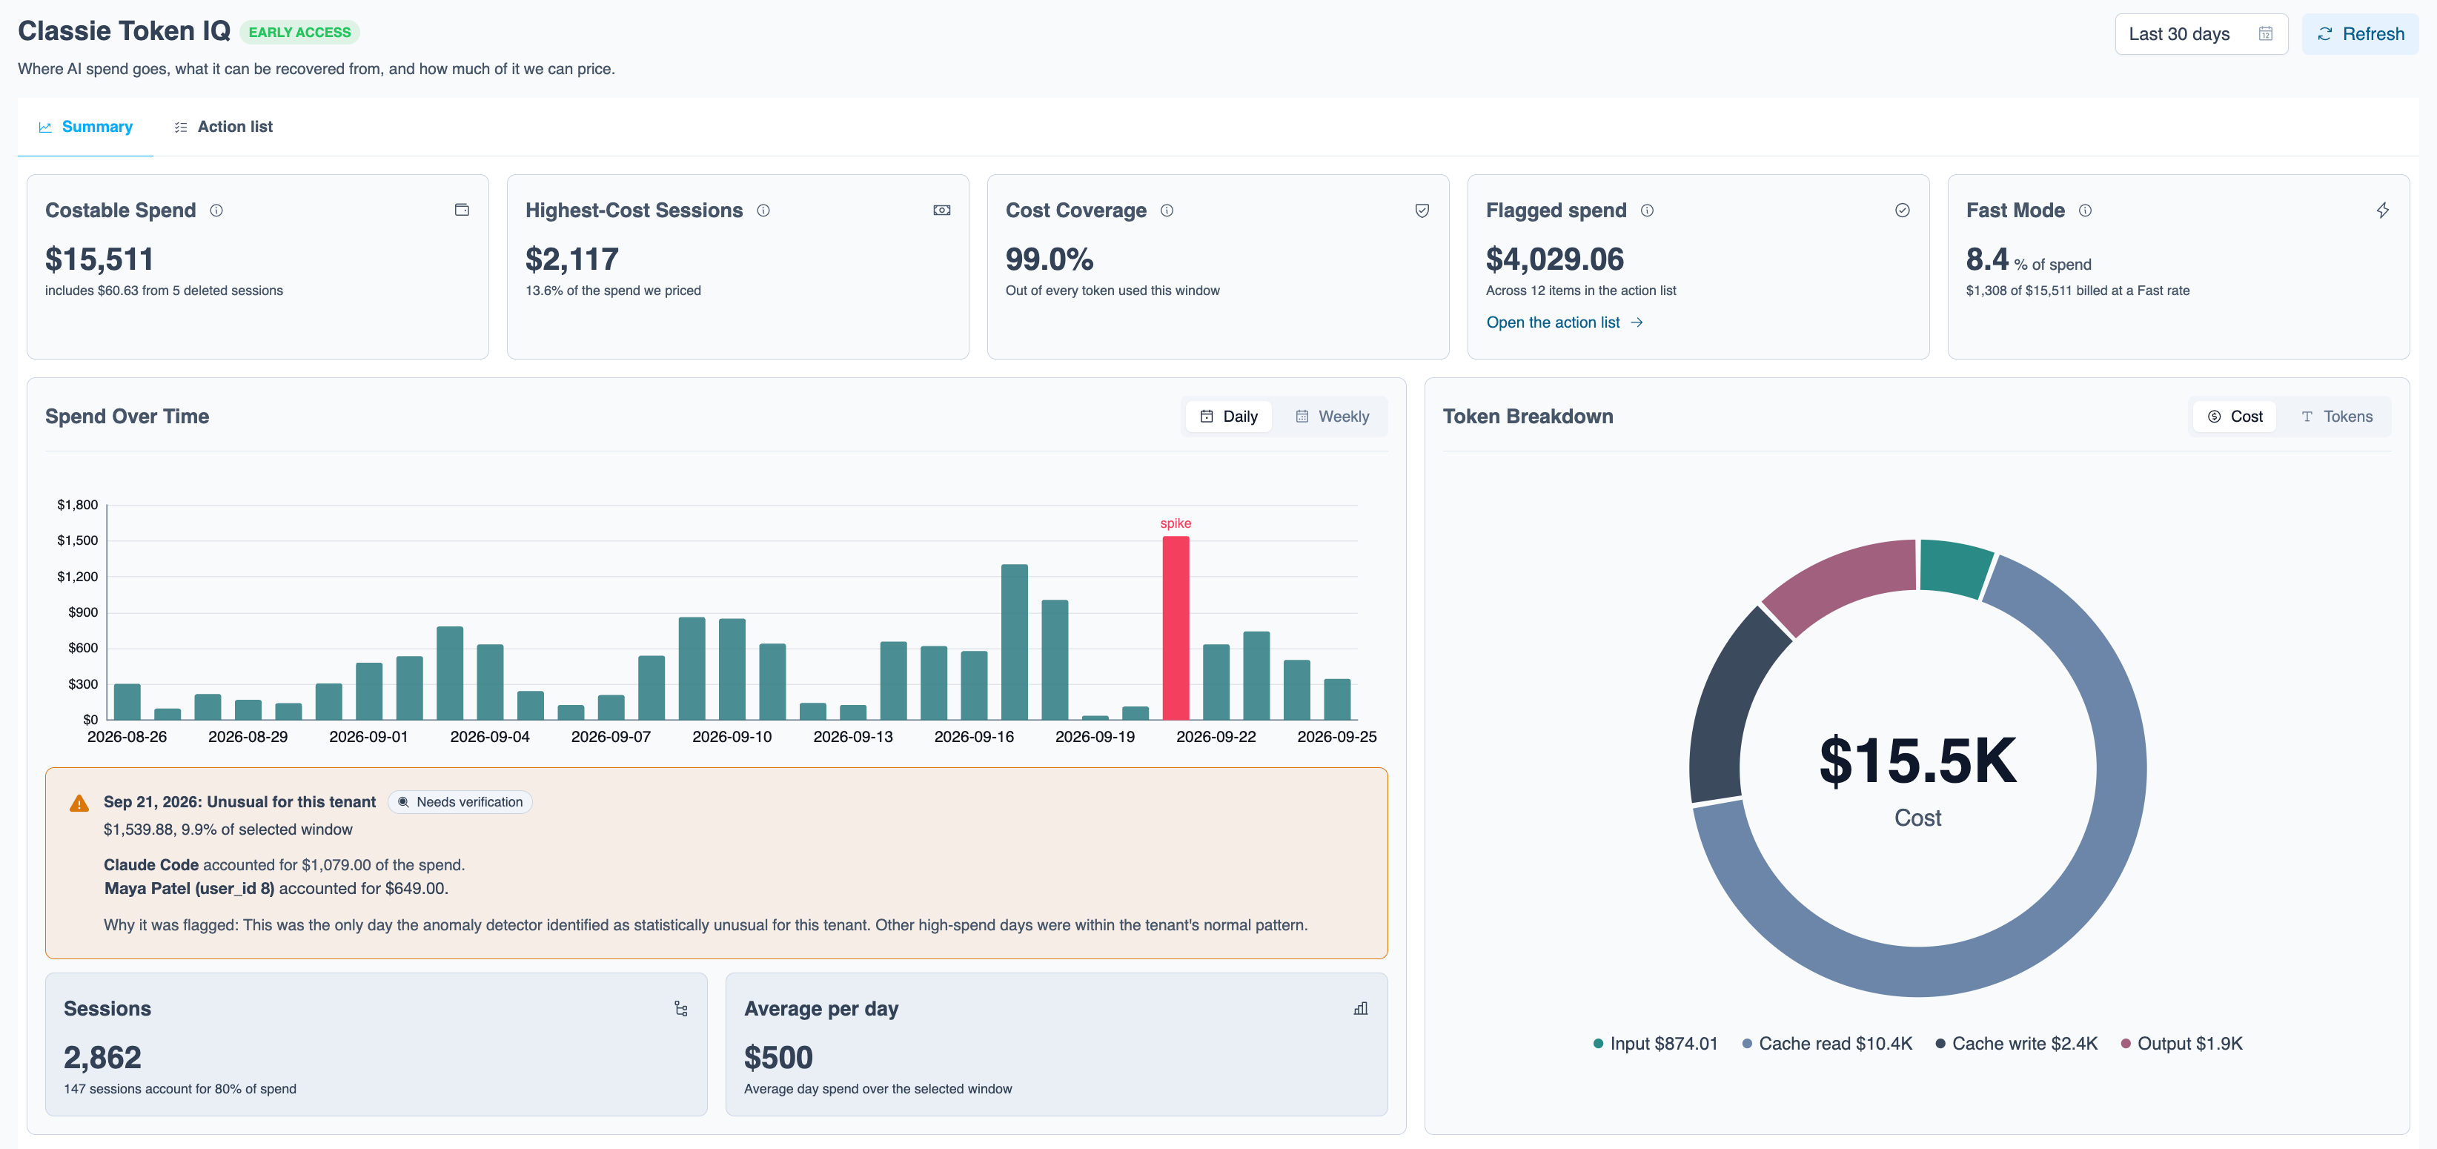Click the lightning bolt icon on Fast Mode card
Viewport: 2437px width, 1149px height.
click(2383, 210)
